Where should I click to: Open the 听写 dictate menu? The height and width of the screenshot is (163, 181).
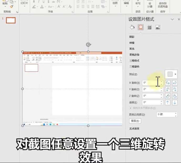138,4
